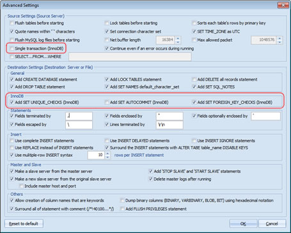Toggle Continue even if an error occurs

click(x=107, y=49)
